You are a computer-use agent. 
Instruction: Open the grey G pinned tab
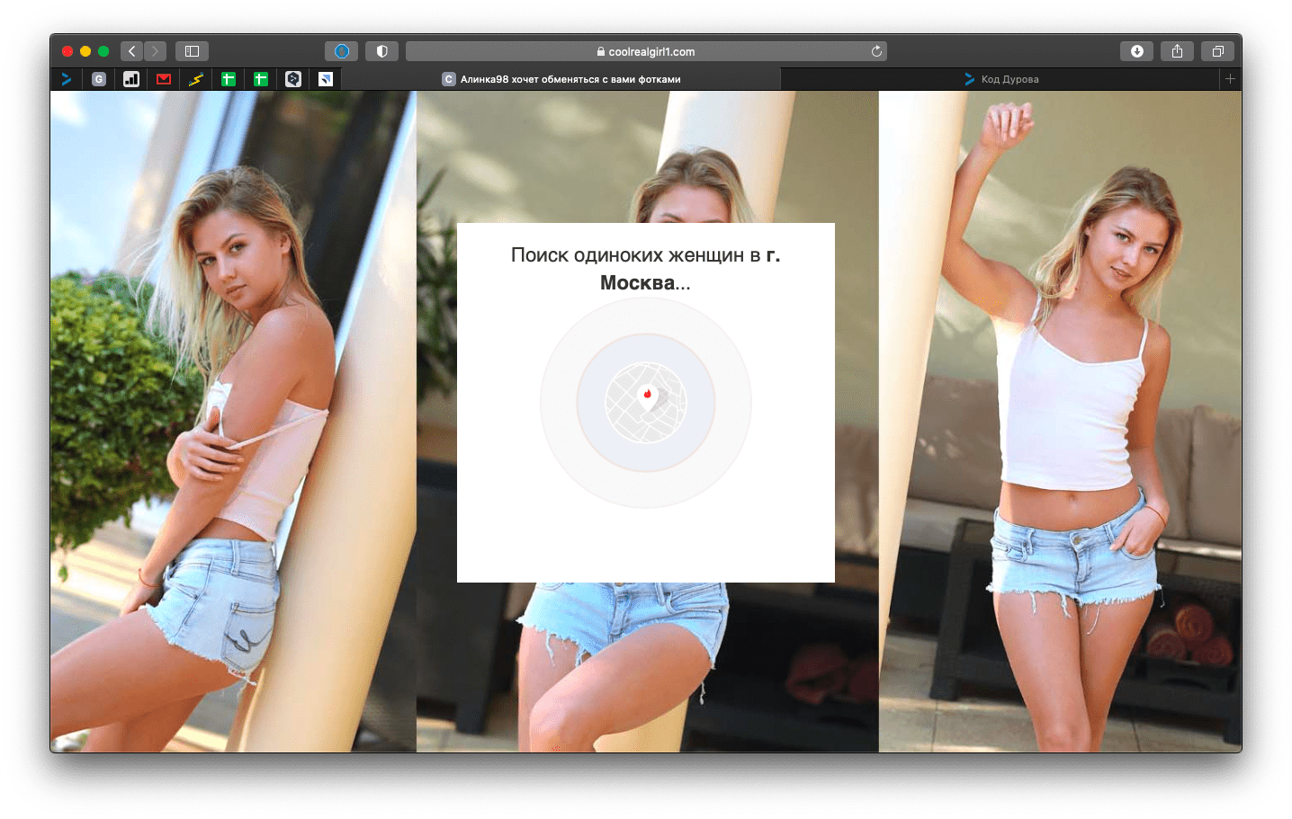[99, 79]
